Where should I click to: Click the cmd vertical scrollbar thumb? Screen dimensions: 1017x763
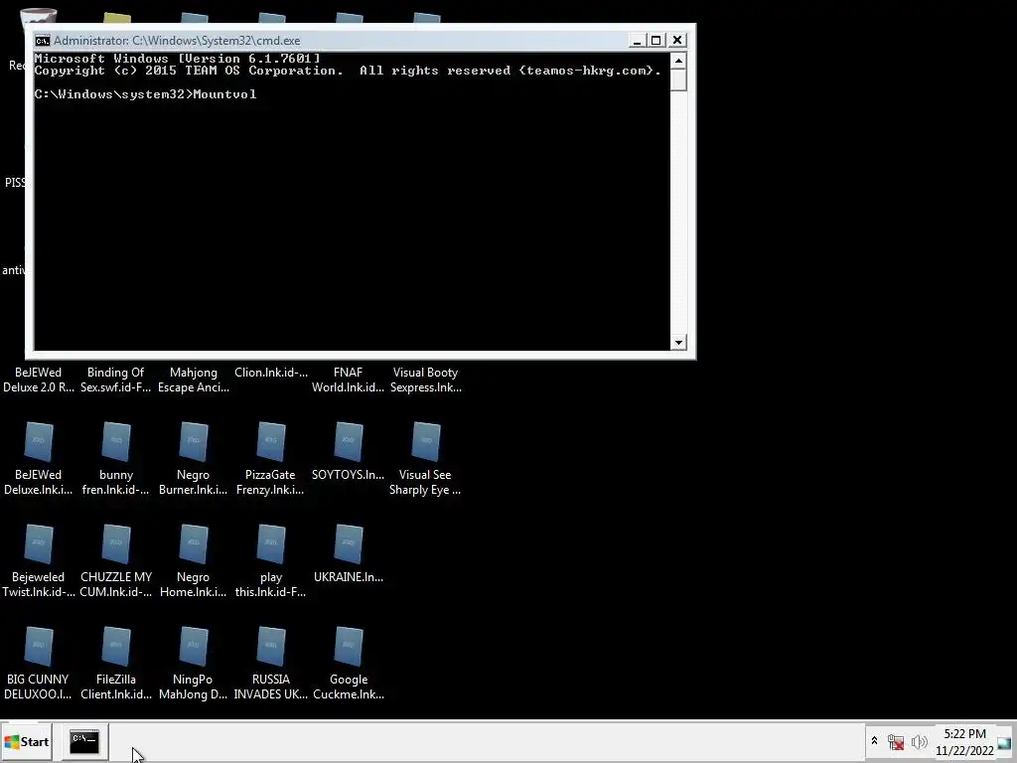pos(678,80)
